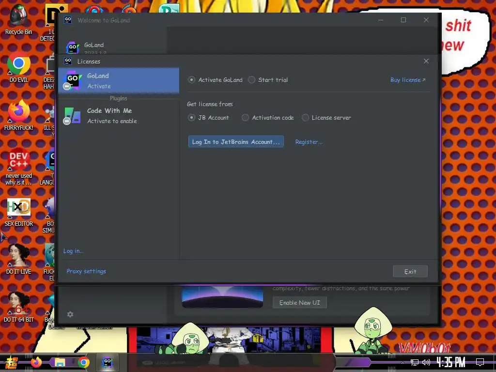This screenshot has width=496, height=372.
Task: Click the Welcome to GoLand title bar app icon
Action: tap(68, 20)
